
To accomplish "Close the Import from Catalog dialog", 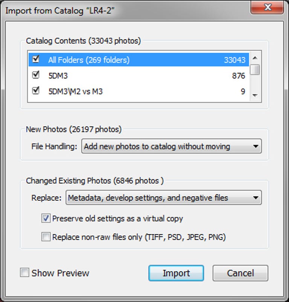I will (x=267, y=7).
